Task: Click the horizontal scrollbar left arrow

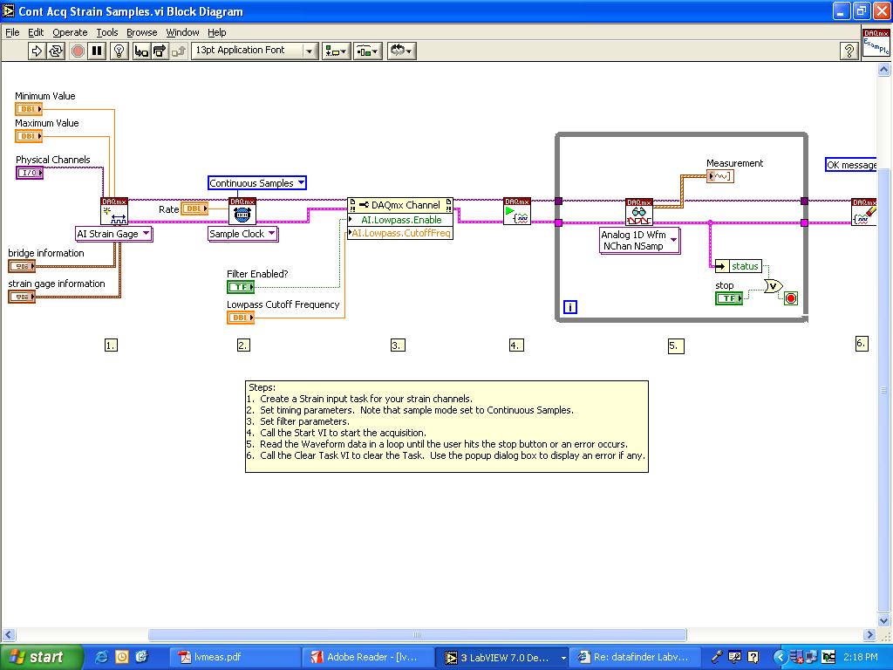Action: coord(9,634)
